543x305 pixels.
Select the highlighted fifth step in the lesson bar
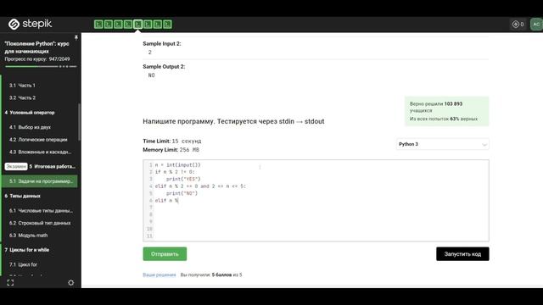[x=137, y=25]
